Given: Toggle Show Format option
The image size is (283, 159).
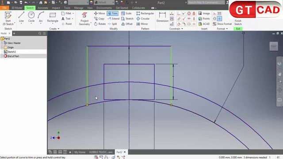Looking at the screenshot, I should click(x=222, y=24).
